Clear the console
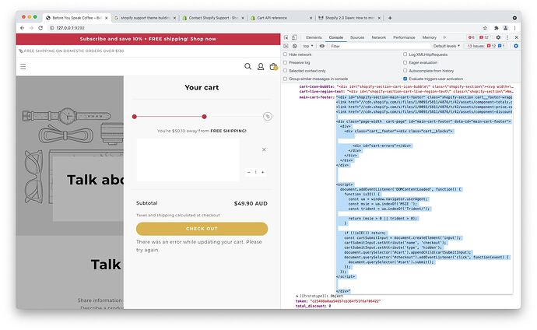537x330 pixels. 295,46
